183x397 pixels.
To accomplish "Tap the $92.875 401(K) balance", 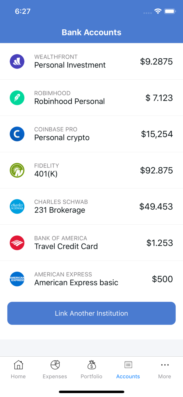I will coord(156,171).
